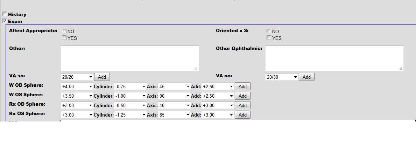Open Rx OS Add power dropdown showing +3.00
Screen dimensions: 416x161
tap(218, 115)
